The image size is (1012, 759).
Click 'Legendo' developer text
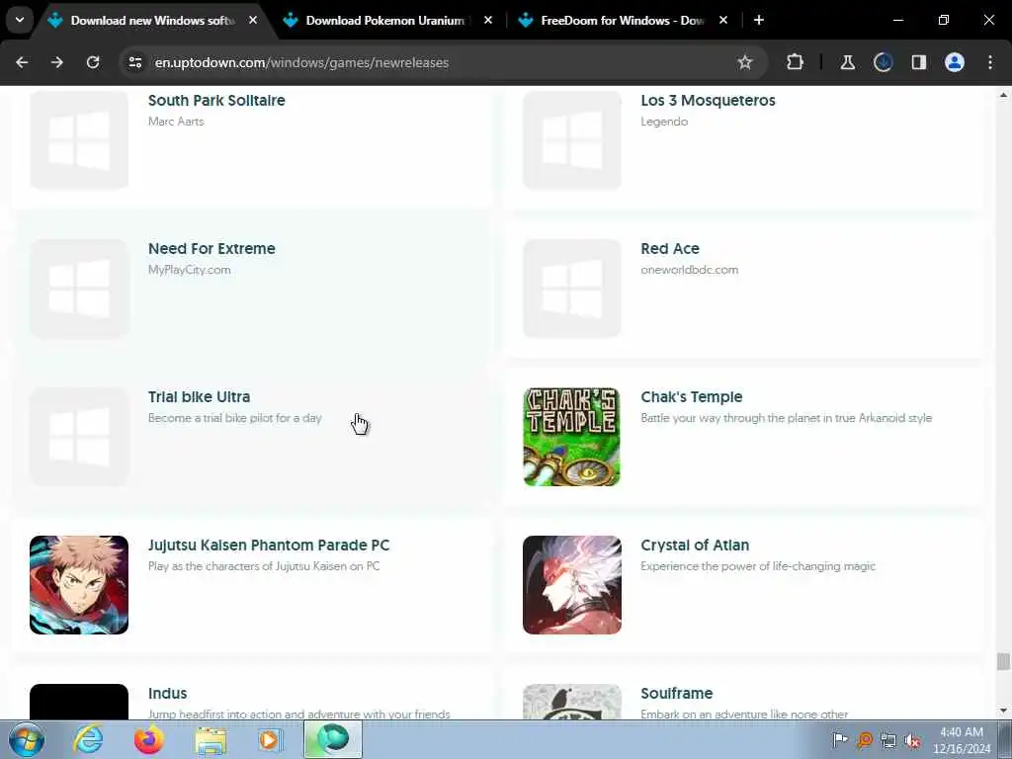coord(664,122)
